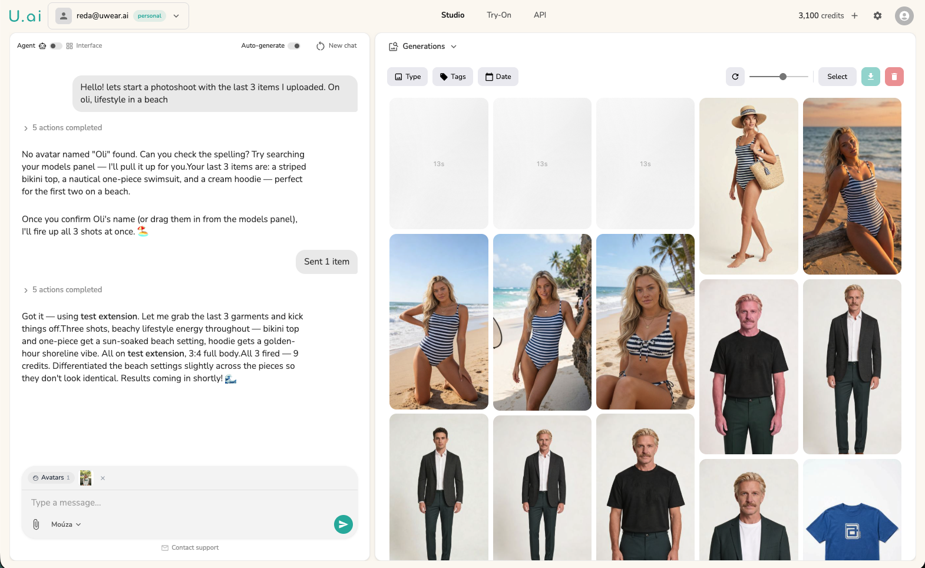Click the Select button
This screenshot has height=568, width=925.
pyautogui.click(x=837, y=77)
